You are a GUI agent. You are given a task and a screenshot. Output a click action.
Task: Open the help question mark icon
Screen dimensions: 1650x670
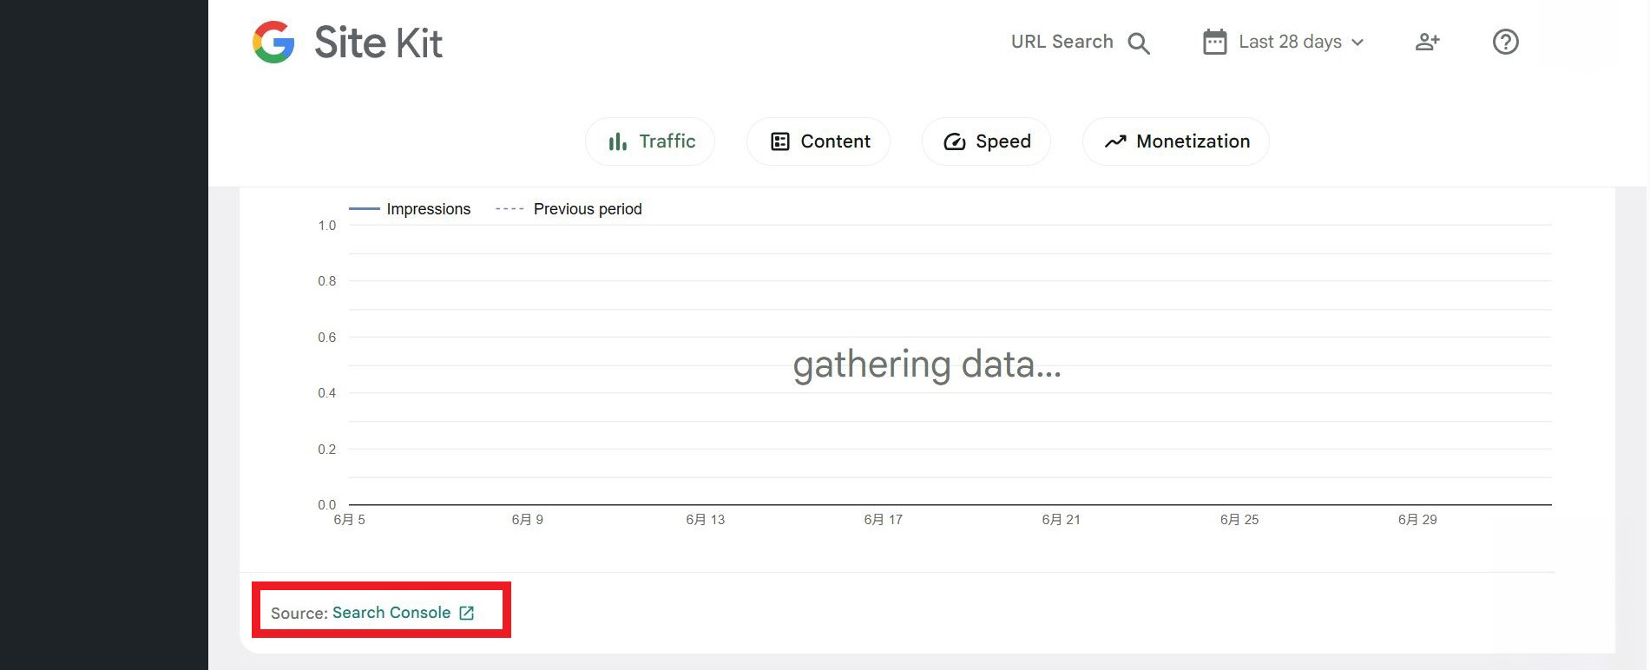click(x=1505, y=42)
